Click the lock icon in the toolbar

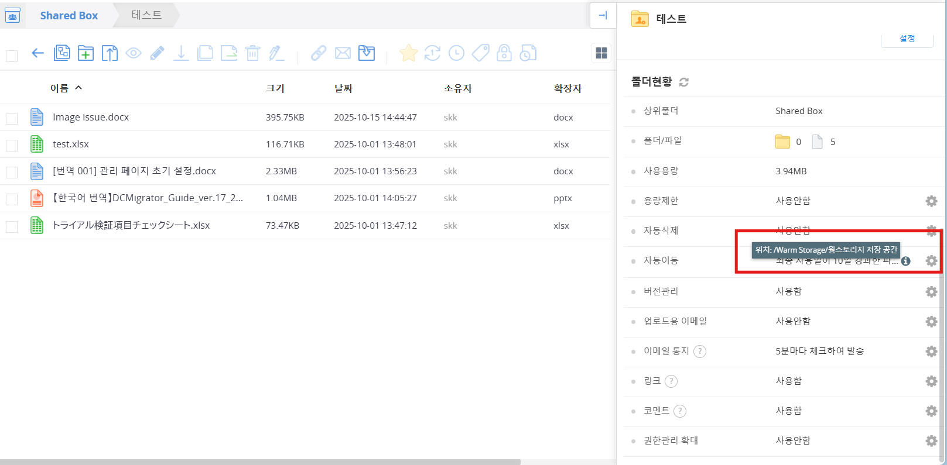pyautogui.click(x=504, y=53)
